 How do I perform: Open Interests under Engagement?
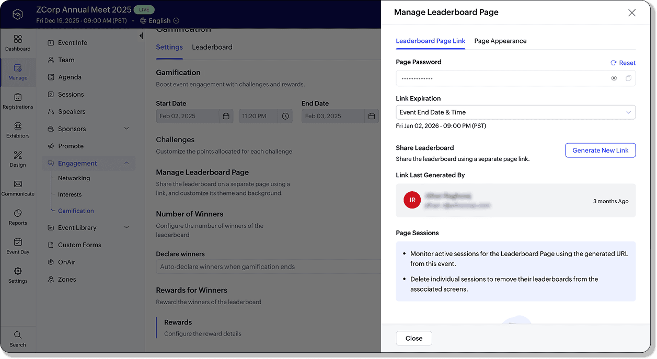pyautogui.click(x=70, y=194)
